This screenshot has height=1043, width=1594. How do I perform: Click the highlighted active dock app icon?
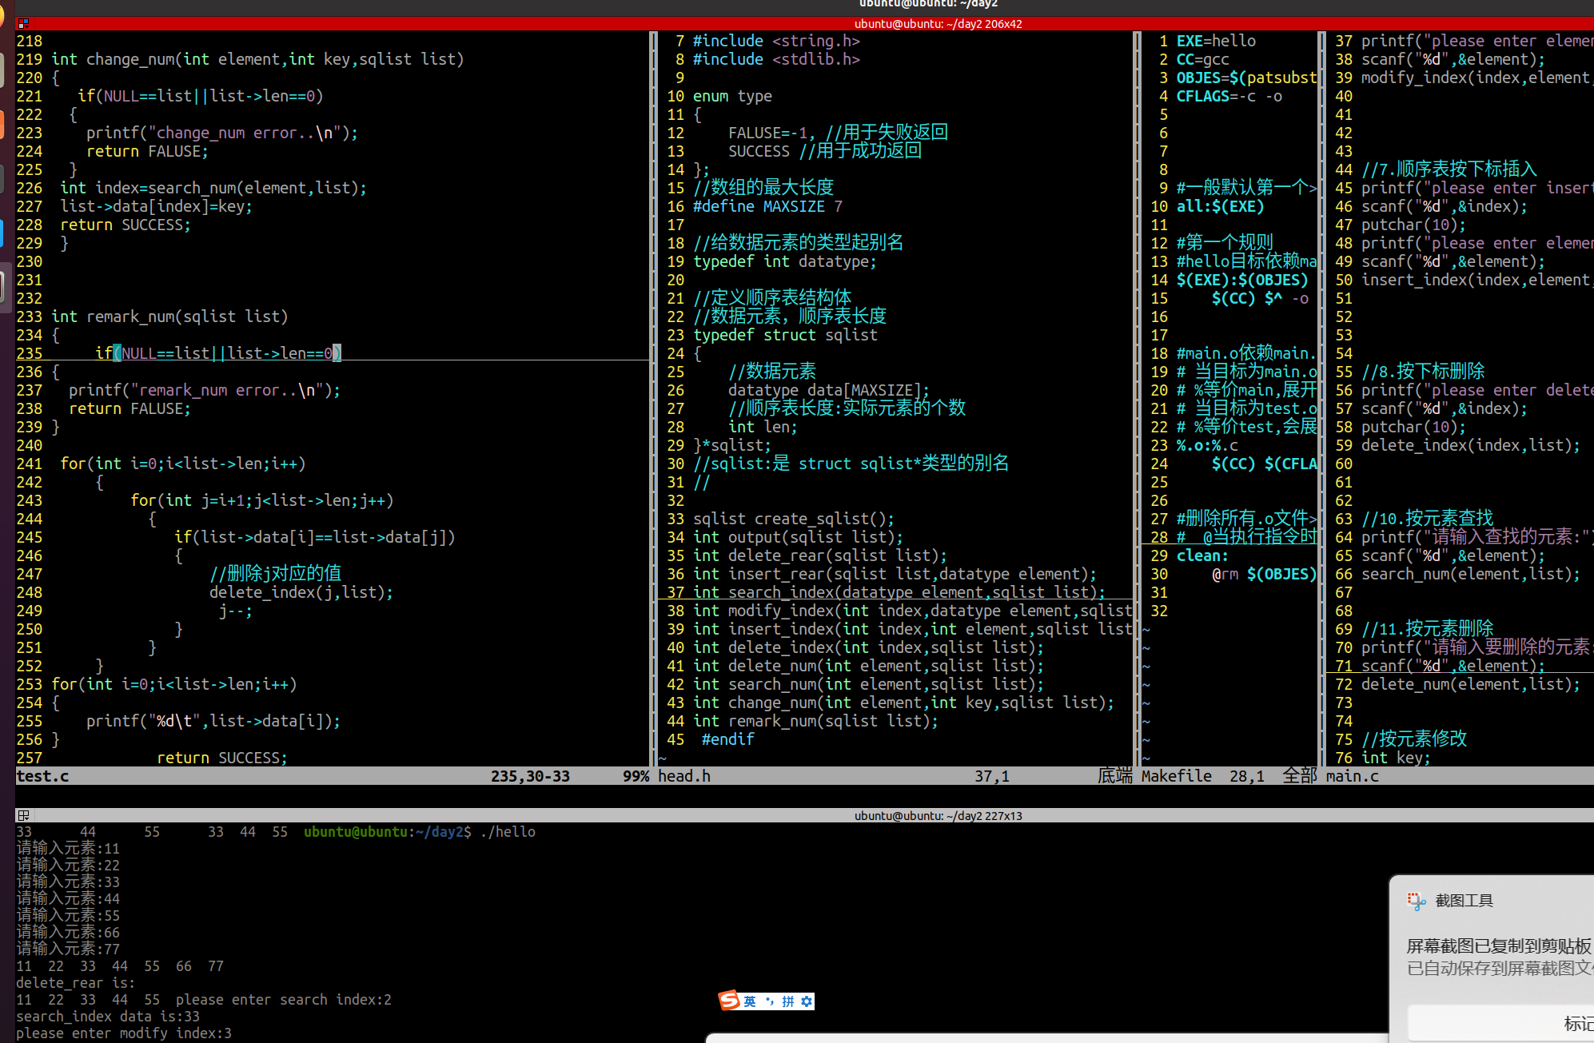(x=4, y=285)
